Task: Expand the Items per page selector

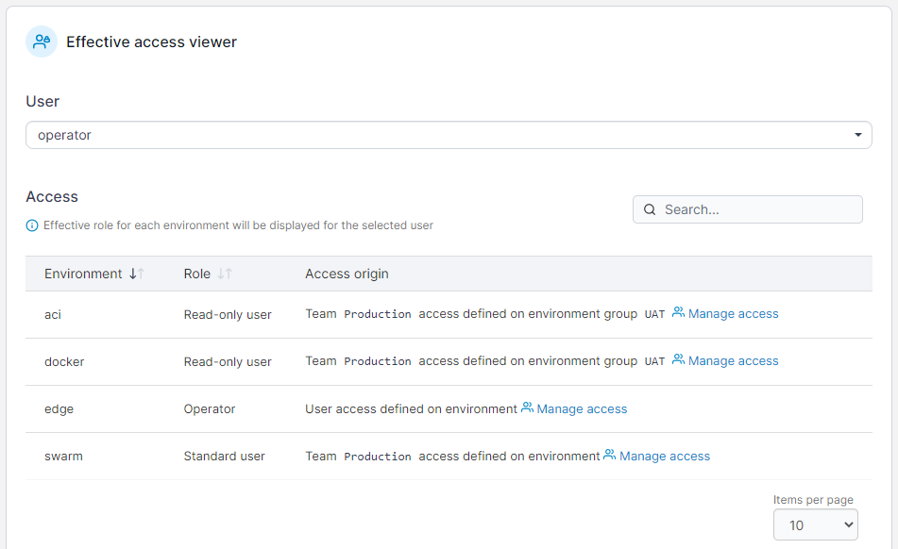Action: click(x=815, y=524)
